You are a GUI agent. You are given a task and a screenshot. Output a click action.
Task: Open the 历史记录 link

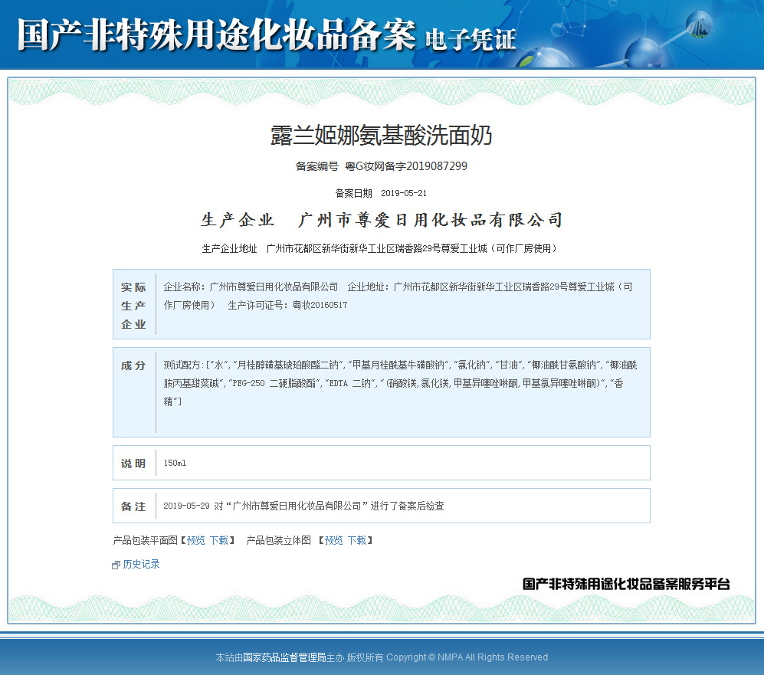click(141, 564)
